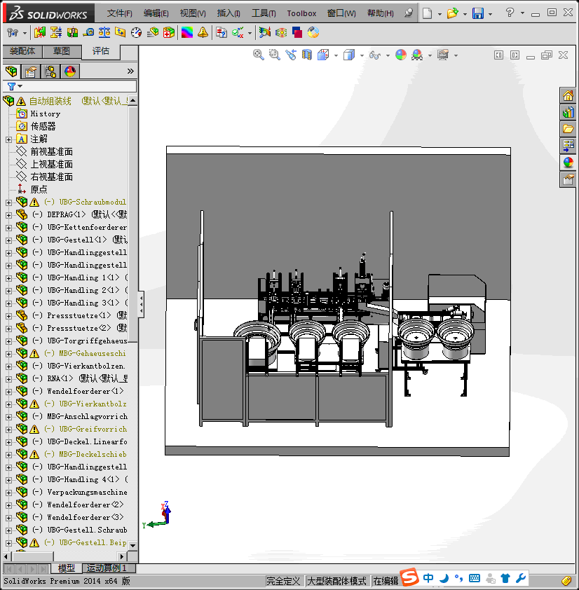
Task: Click the 大型装配体模式 status bar entry
Action: 336,581
